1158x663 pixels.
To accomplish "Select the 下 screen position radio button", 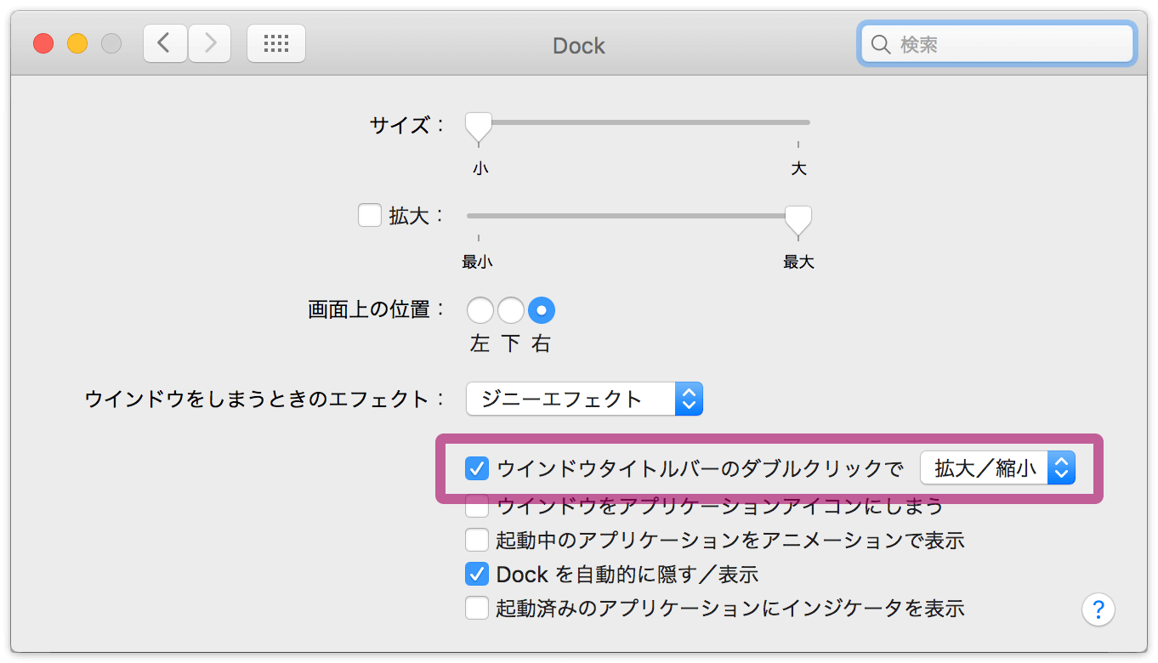I will [511, 310].
